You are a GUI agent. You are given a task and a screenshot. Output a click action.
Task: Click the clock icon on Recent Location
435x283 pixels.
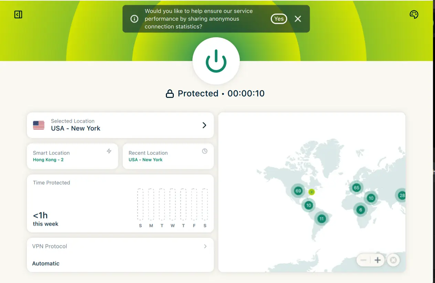click(205, 151)
